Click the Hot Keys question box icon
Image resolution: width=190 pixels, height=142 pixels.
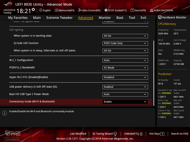(x=162, y=134)
